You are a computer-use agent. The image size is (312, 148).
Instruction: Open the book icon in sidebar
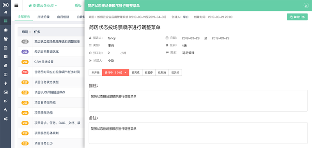coord(5,65)
